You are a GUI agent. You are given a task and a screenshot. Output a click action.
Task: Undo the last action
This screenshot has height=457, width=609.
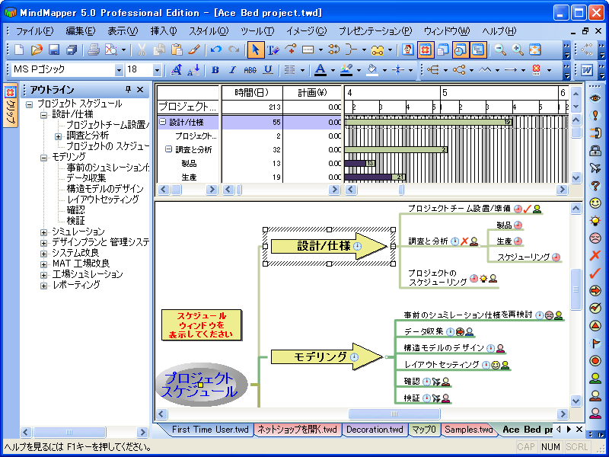[x=216, y=50]
